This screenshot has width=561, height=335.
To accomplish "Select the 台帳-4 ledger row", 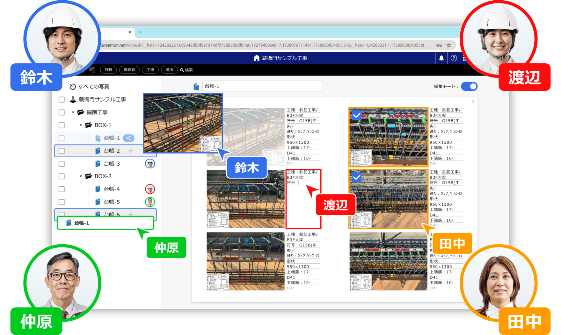I will [105, 189].
